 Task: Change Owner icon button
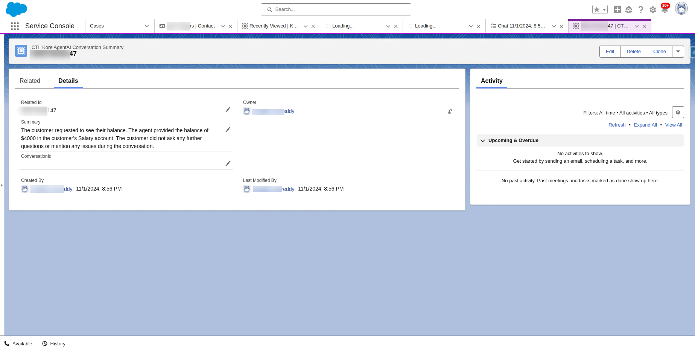pos(450,111)
